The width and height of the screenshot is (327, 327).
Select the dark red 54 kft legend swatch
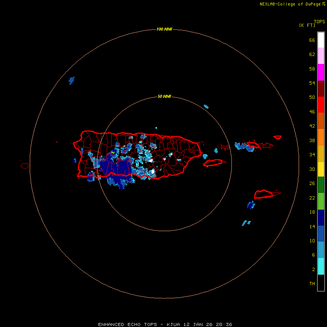tap(321, 89)
